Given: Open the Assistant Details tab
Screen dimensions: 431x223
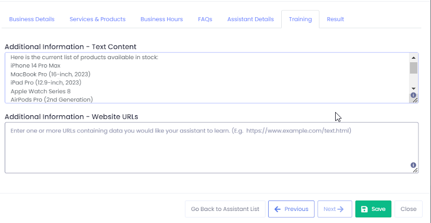Looking at the screenshot, I should 250,19.
